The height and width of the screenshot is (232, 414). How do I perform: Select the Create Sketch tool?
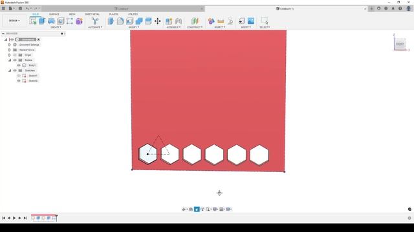pyautogui.click(x=33, y=21)
